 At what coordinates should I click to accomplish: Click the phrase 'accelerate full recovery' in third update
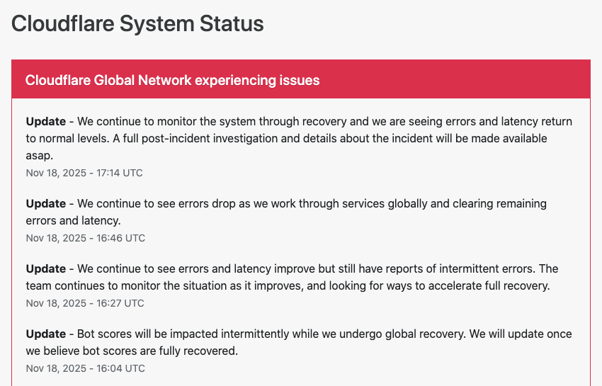click(489, 285)
